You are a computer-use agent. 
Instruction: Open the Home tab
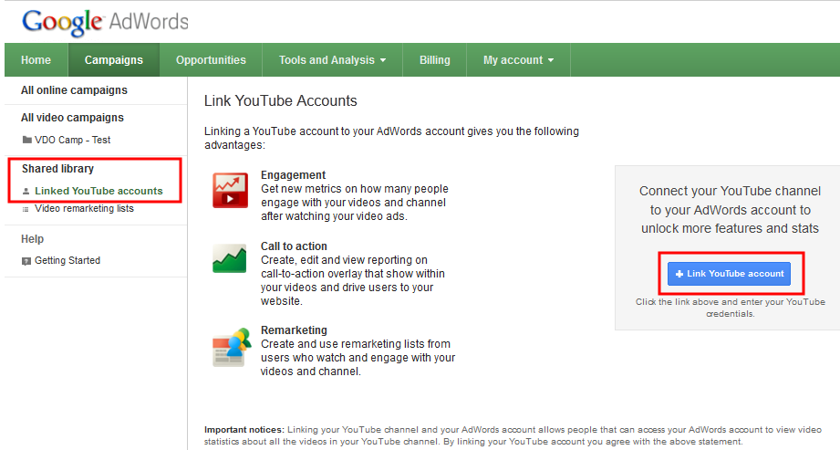pos(36,60)
